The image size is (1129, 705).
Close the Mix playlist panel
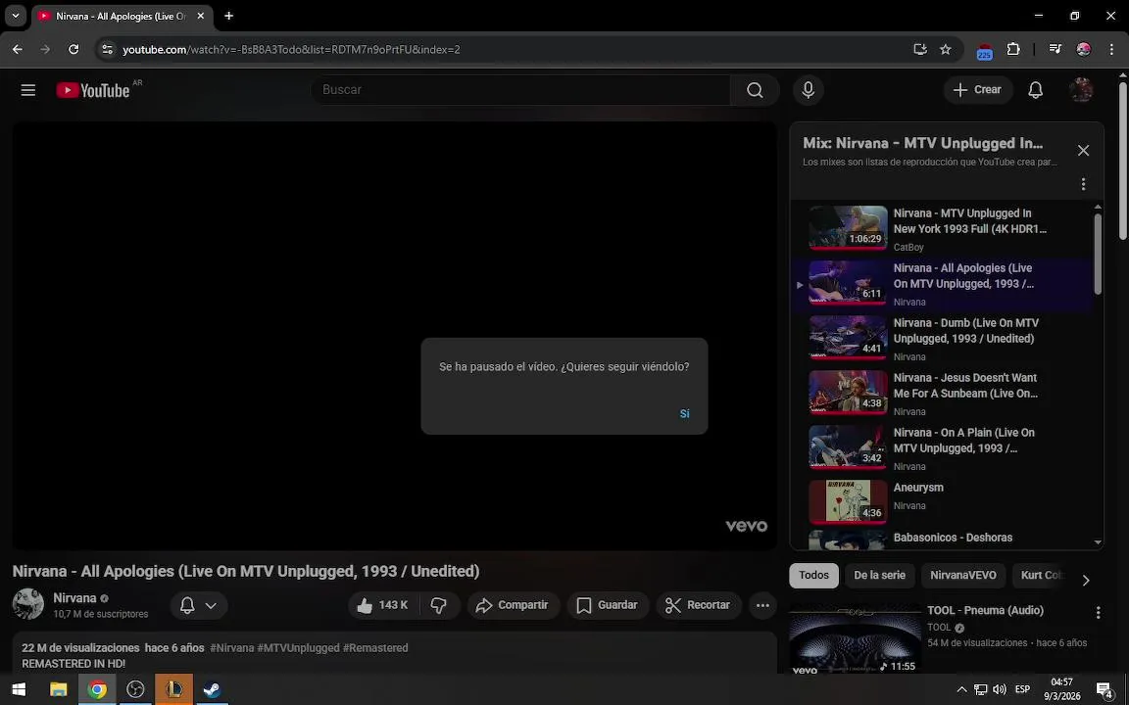click(x=1083, y=151)
